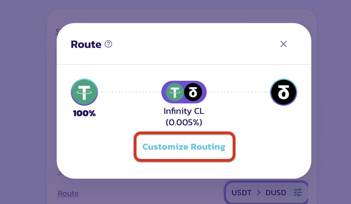The width and height of the screenshot is (351, 204).
Task: Click DUSD text in the bottom route button
Action: point(276,193)
